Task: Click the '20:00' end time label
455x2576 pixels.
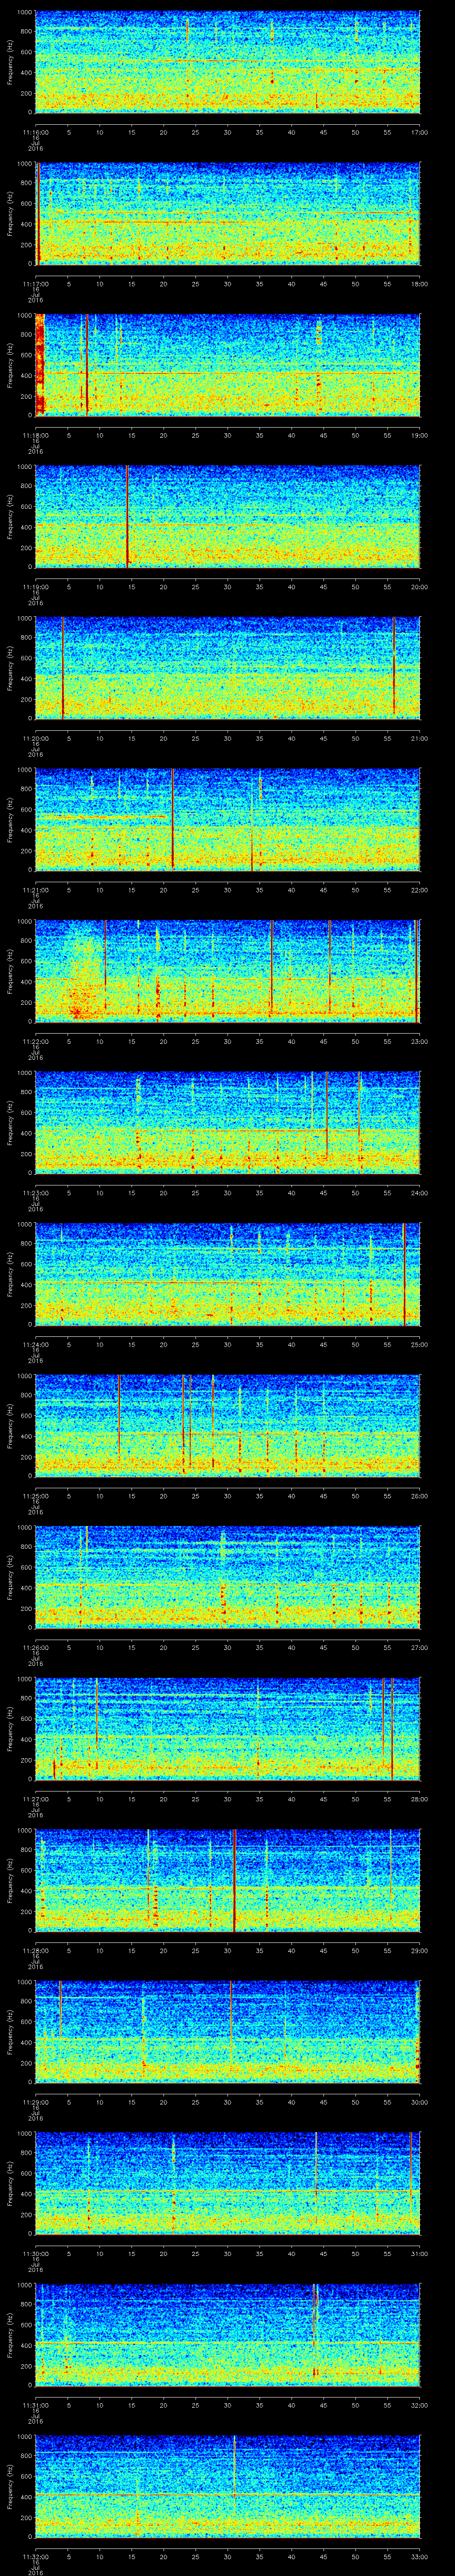Action: point(419,586)
